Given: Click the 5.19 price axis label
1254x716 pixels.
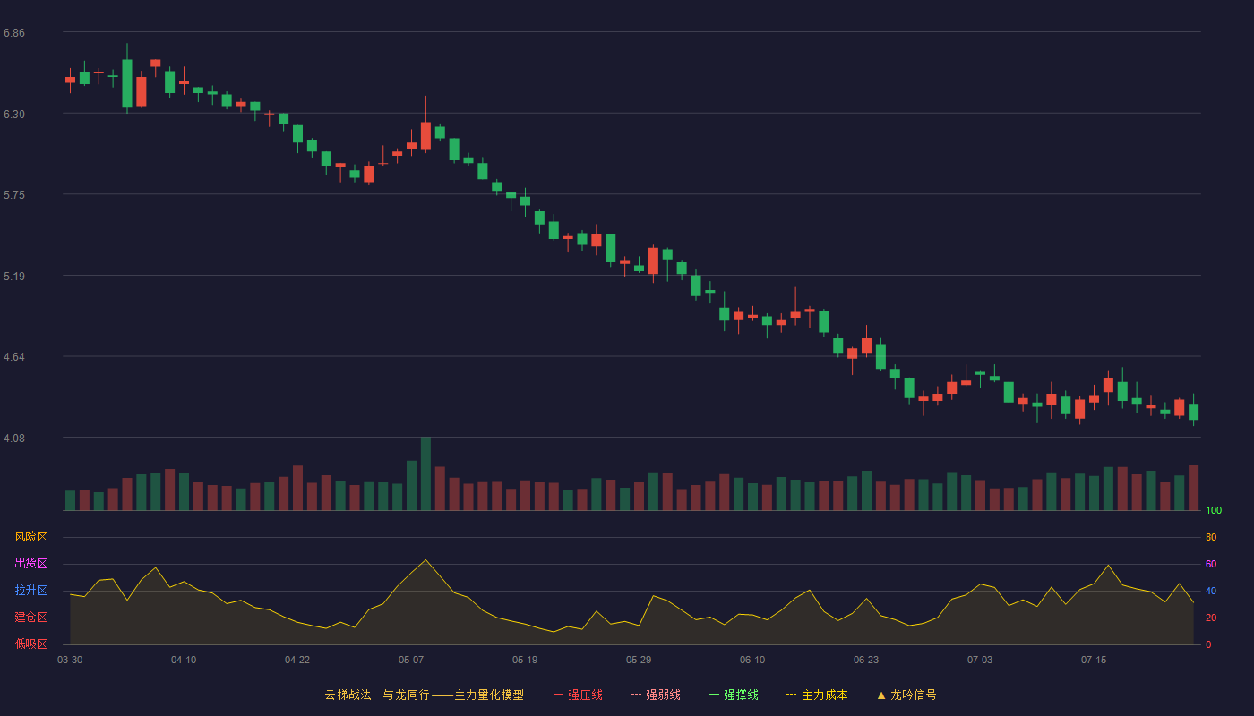Looking at the screenshot, I should [x=14, y=277].
